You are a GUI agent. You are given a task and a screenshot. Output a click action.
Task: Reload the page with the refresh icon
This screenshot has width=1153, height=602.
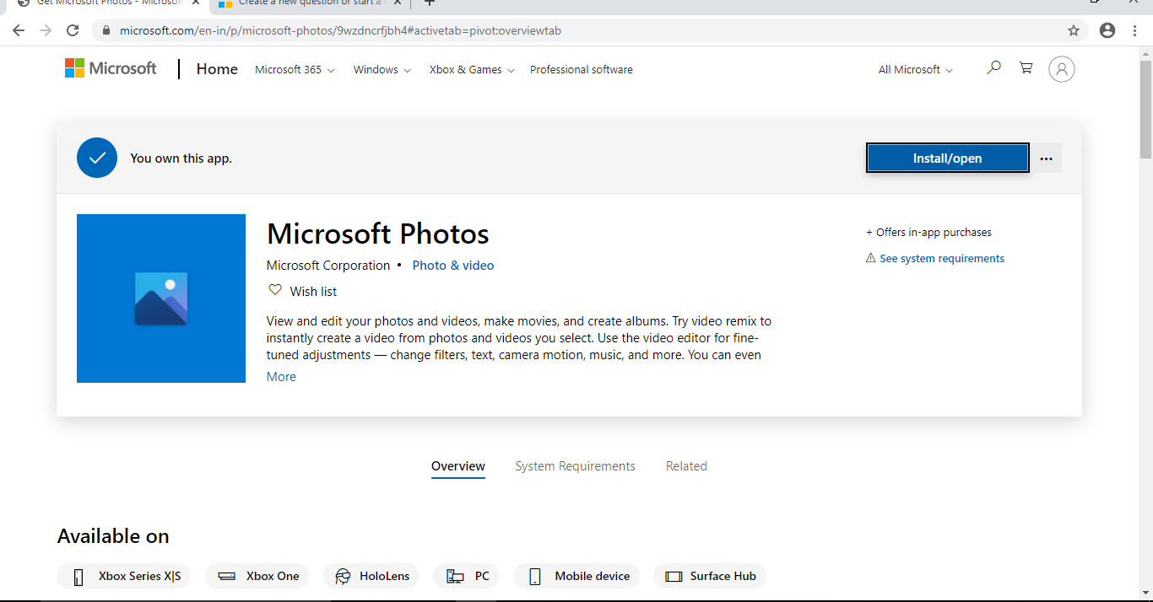pos(72,30)
